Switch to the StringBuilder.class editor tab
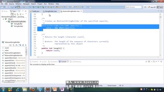Image resolution: width=164 pixels, height=92 pixels. point(50,11)
